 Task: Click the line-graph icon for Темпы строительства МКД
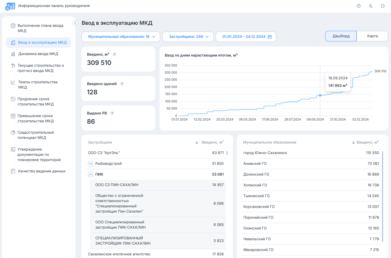point(13,82)
